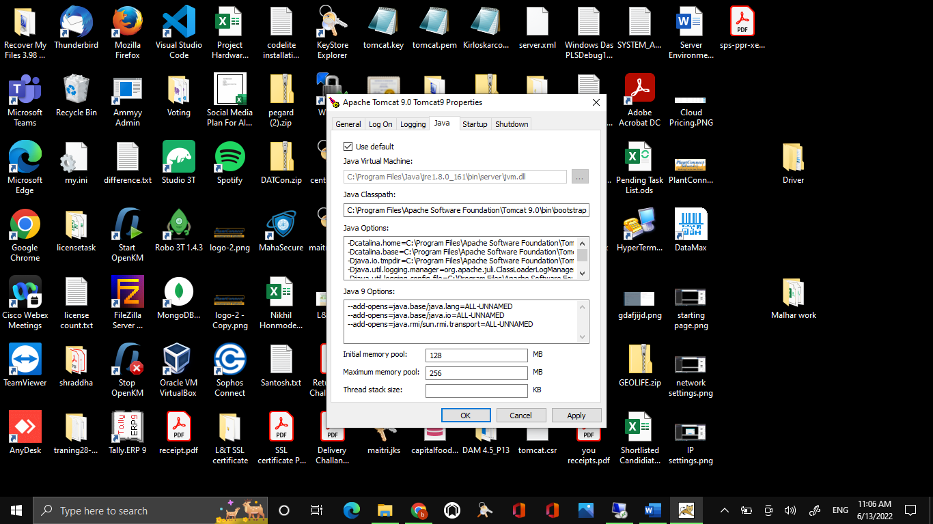Open the Recycle Bin icon
Screen dimensions: 933x524
[76, 96]
